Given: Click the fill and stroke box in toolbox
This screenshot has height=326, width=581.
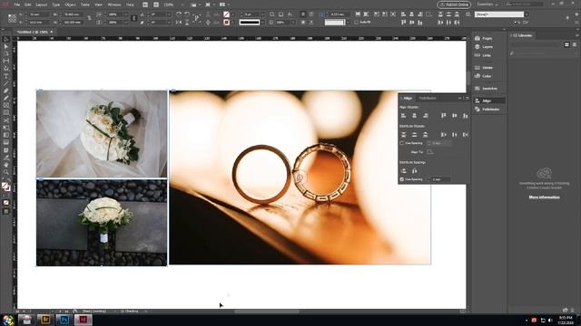Looking at the screenshot, I should point(5,187).
